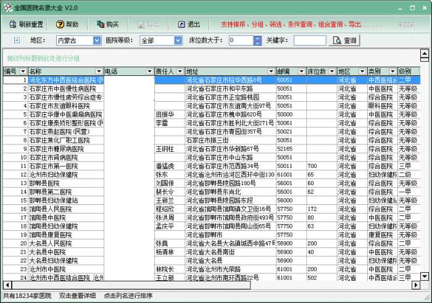Open the 帮助 help button

click(67, 24)
